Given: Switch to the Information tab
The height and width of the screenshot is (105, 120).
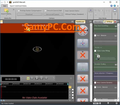Looking at the screenshot, I should coord(98,22).
